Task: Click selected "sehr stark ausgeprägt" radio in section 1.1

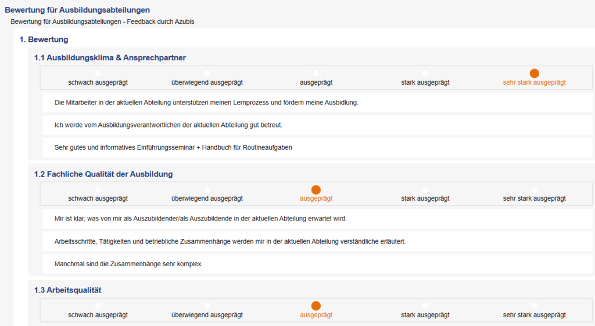Action: [535, 74]
